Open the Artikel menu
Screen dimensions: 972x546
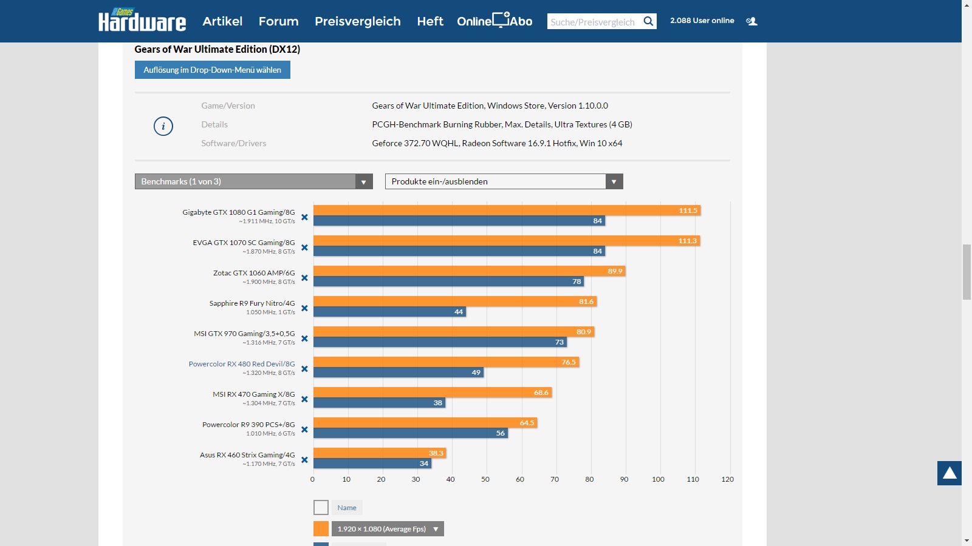coord(222,21)
